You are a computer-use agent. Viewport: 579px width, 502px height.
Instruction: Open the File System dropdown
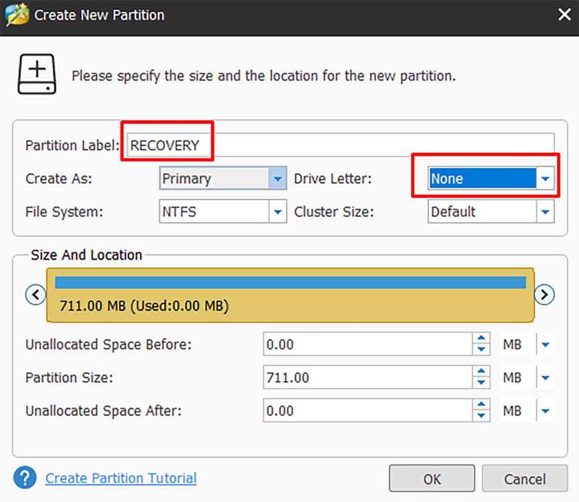click(278, 211)
